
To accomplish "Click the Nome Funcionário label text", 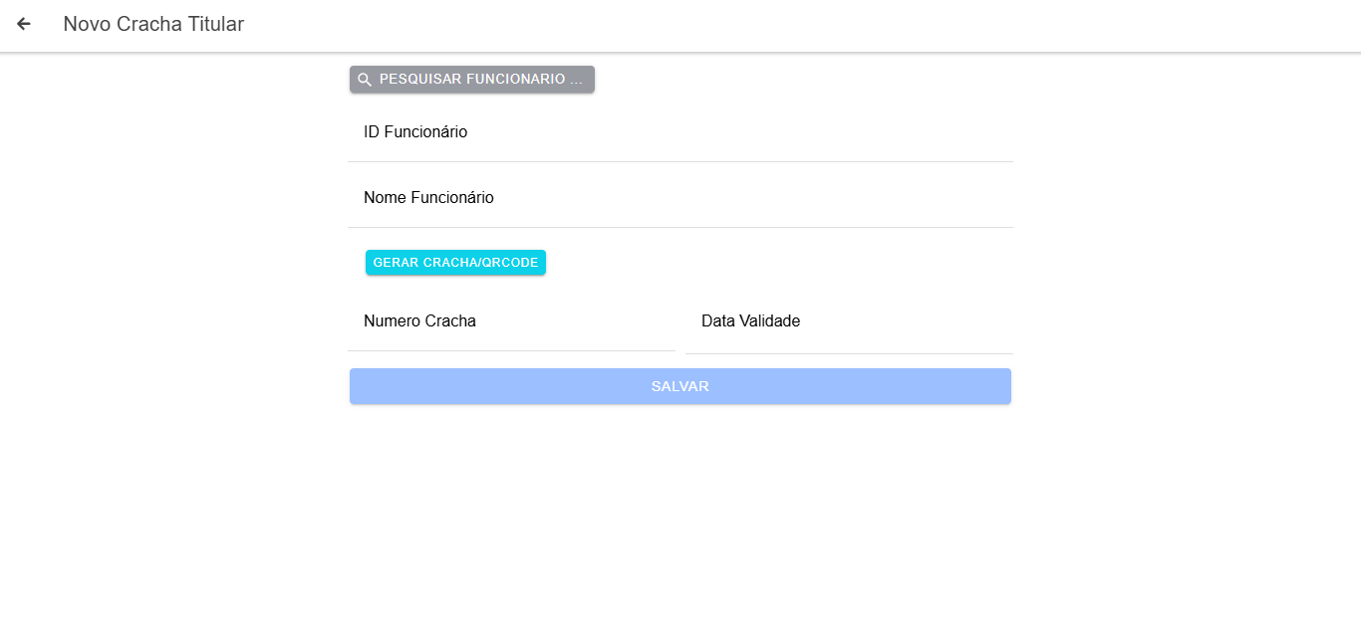I will [x=428, y=198].
